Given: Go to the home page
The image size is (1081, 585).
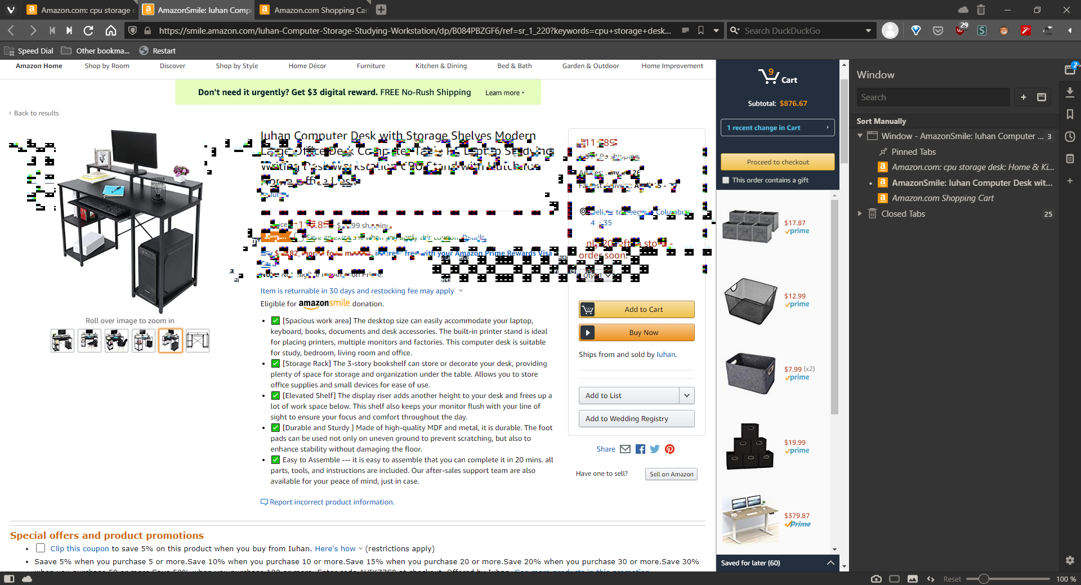Looking at the screenshot, I should click(x=111, y=30).
